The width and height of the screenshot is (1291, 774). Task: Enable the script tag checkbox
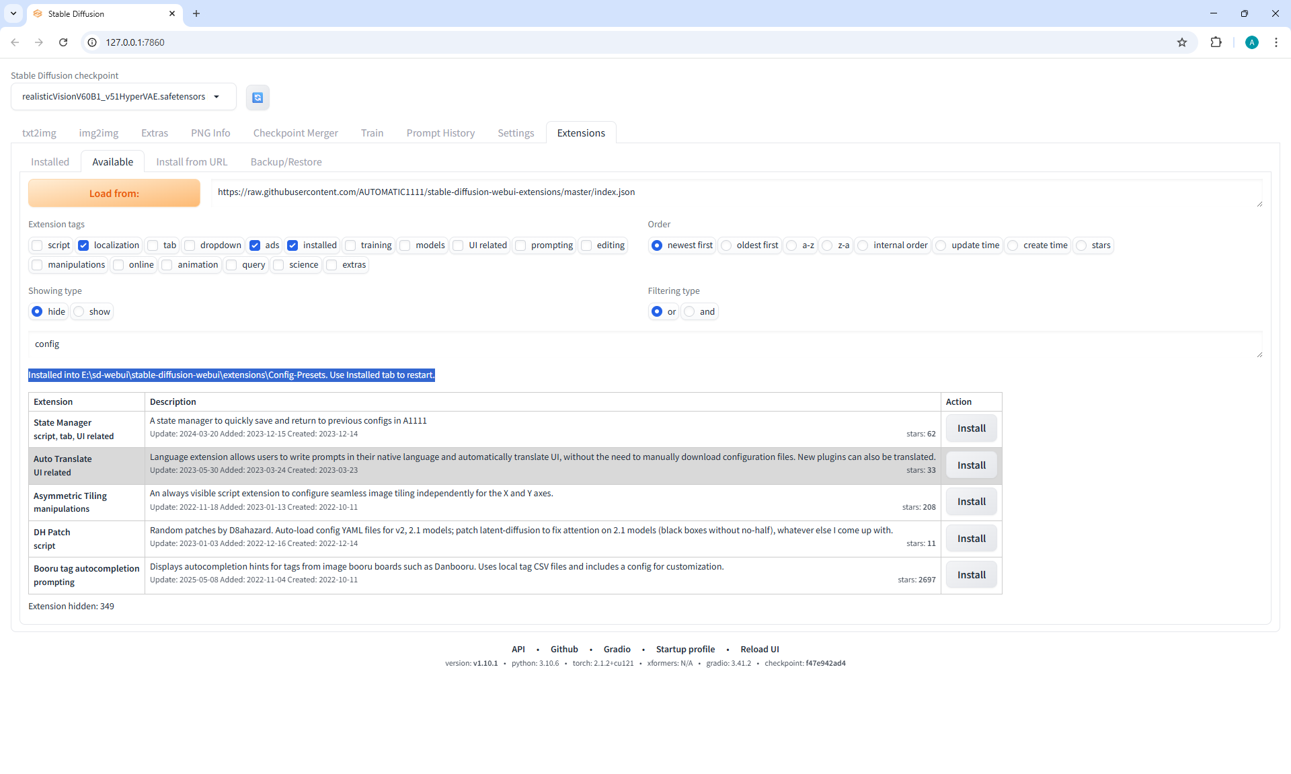tap(38, 245)
